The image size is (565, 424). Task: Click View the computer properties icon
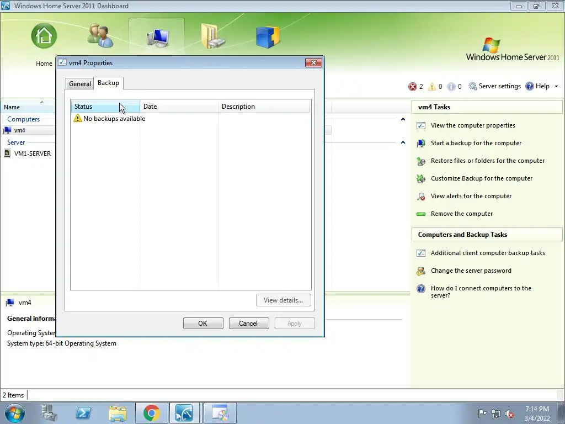[x=421, y=125]
